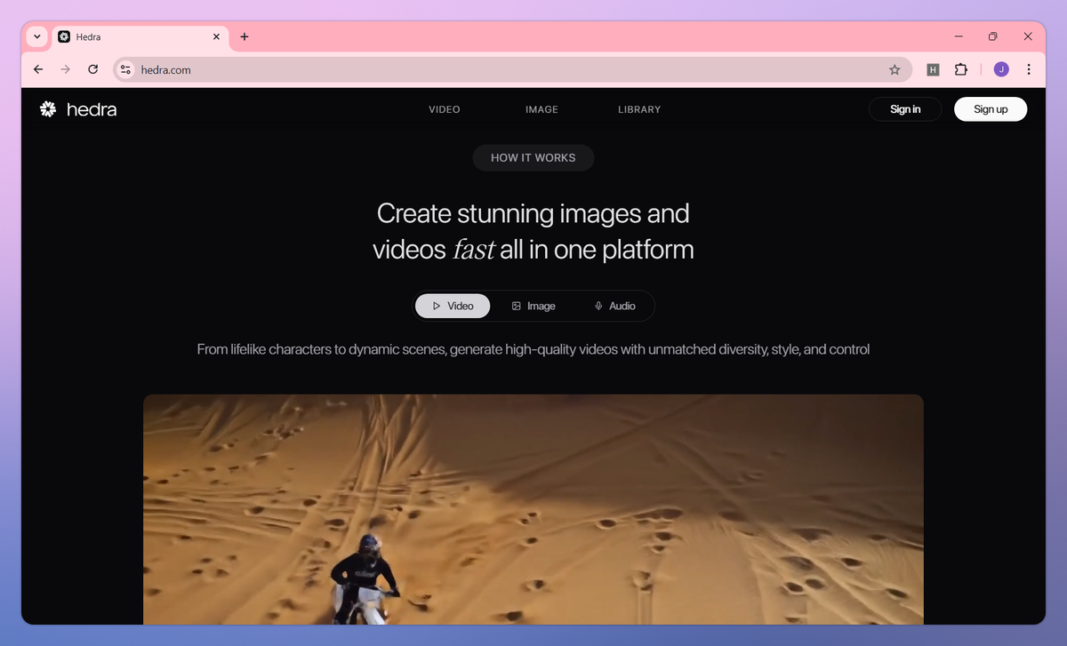Viewport: 1067px width, 646px height.
Task: Open the Extensions puzzle icon
Action: click(x=960, y=69)
